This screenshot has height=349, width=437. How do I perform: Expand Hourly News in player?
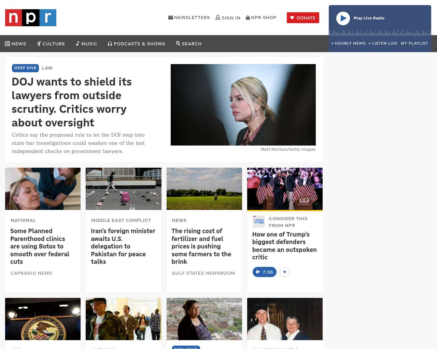349,43
